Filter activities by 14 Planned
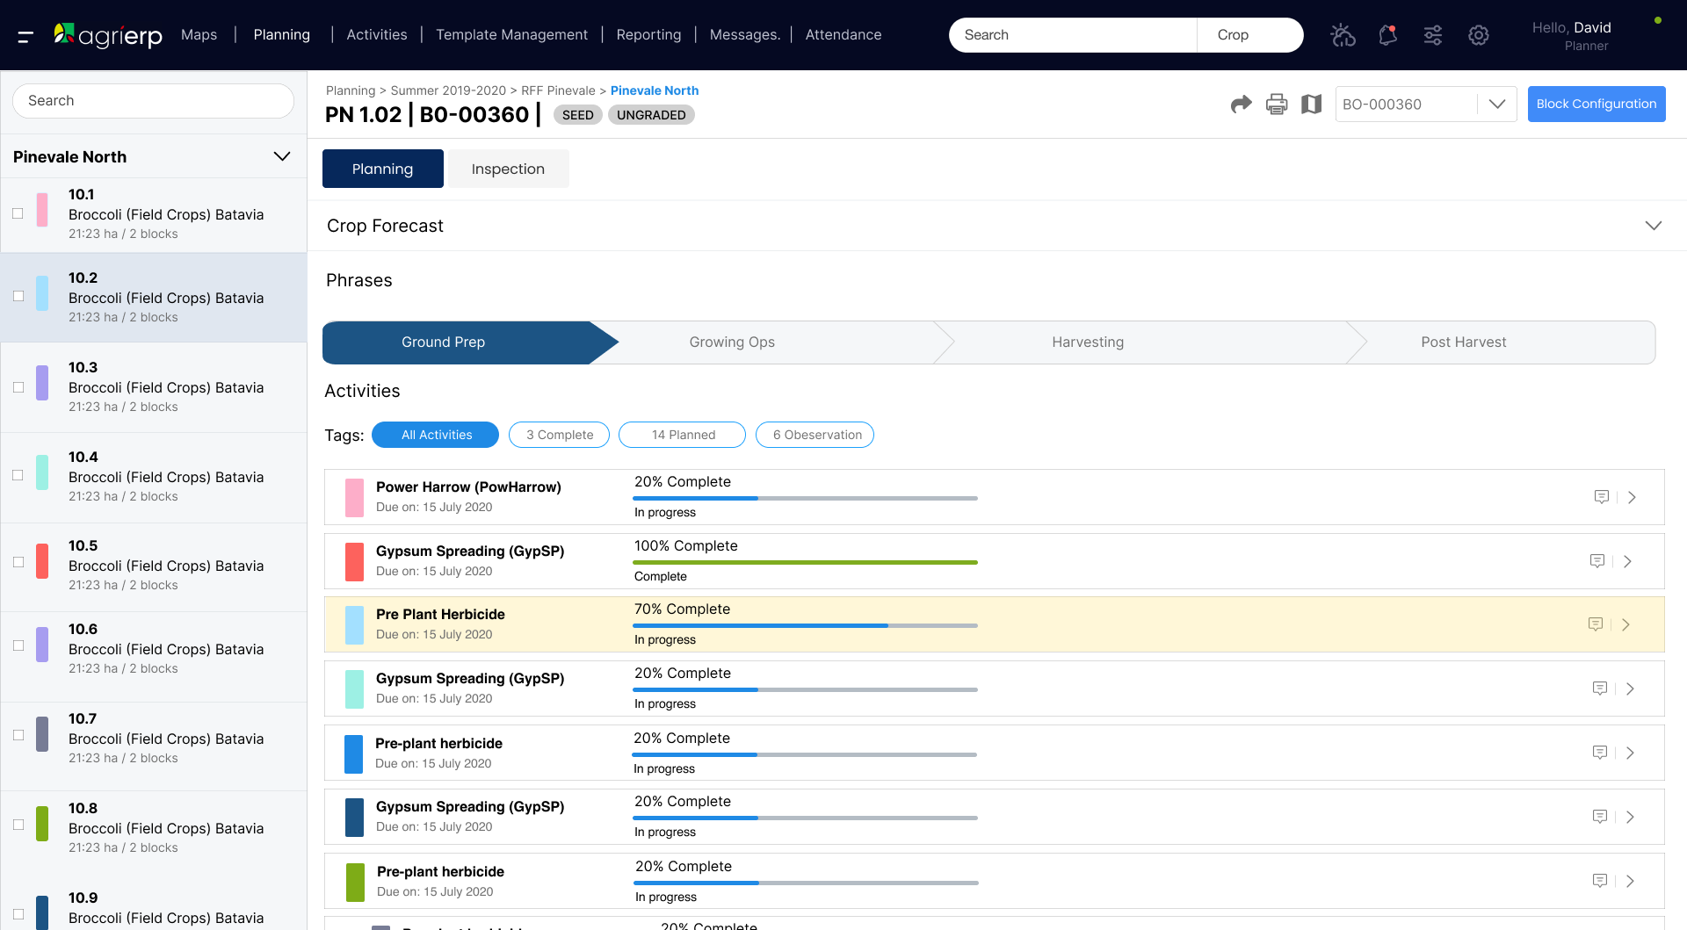Screen dimensions: 1687x930 pos(682,434)
